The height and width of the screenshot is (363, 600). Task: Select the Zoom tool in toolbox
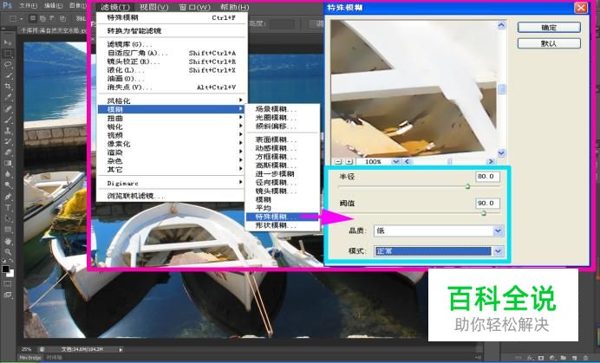8,252
